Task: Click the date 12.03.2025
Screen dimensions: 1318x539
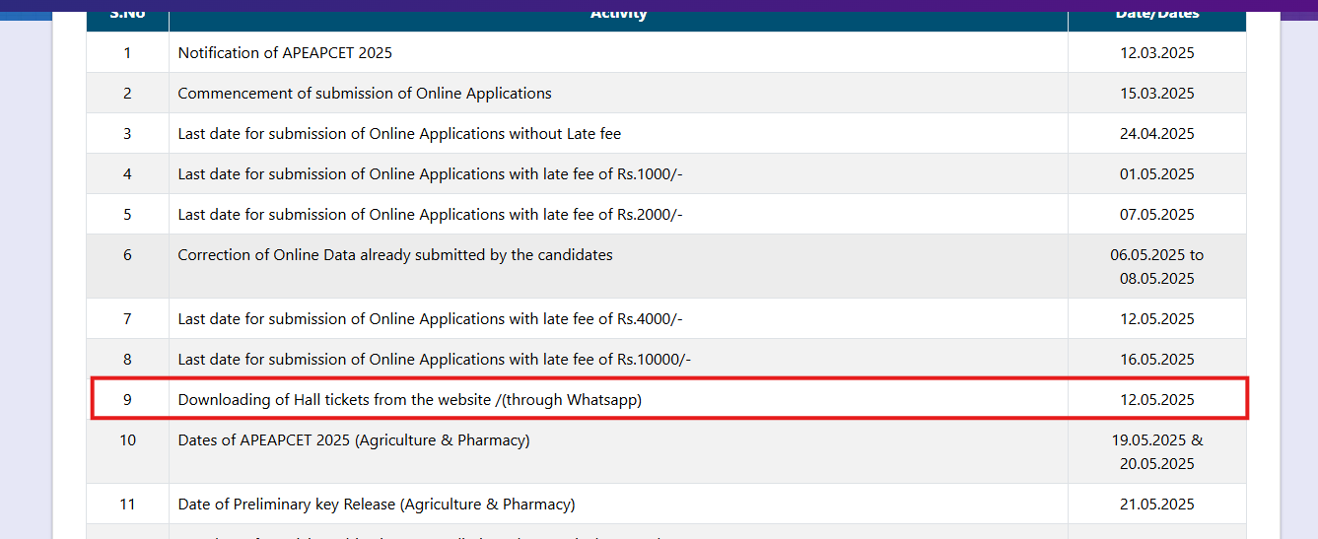Action: (1156, 53)
